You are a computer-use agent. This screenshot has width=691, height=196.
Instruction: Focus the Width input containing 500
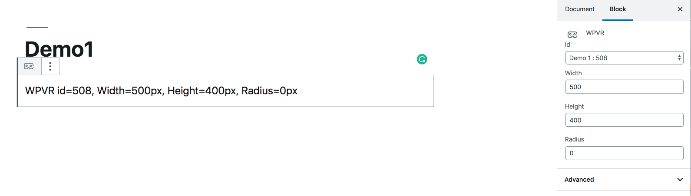[624, 87]
